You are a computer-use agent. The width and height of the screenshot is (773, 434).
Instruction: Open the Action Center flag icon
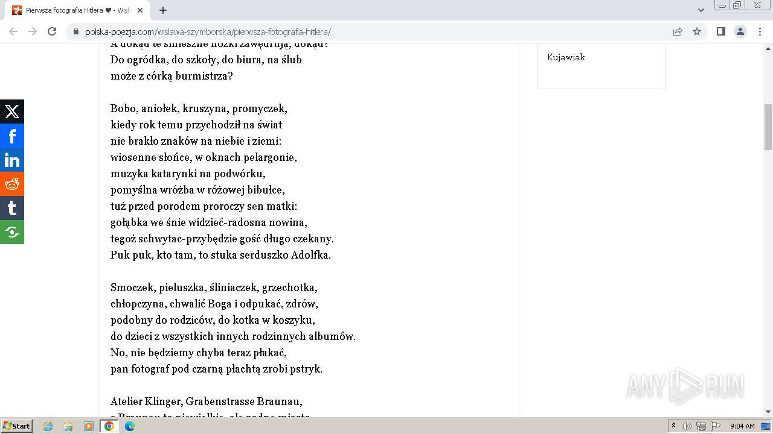716,426
